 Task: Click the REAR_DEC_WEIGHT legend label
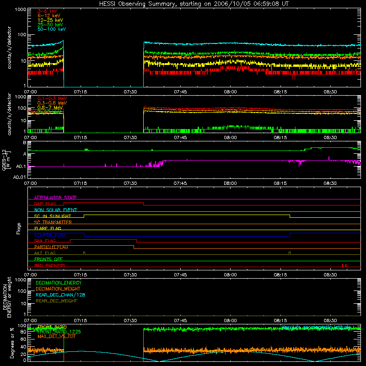(56, 301)
